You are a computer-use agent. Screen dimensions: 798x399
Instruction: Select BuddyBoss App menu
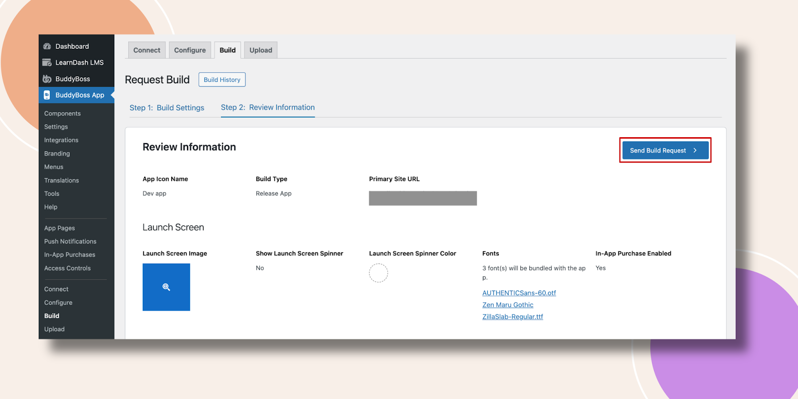76,95
